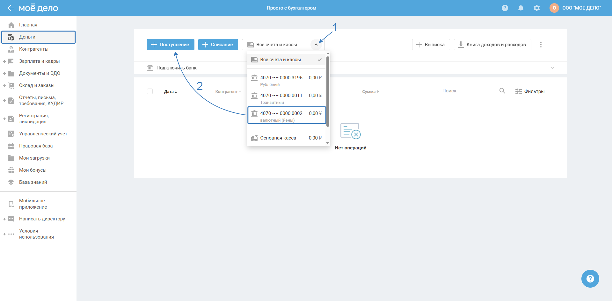Open the Управленческий учет menu item

tap(43, 134)
